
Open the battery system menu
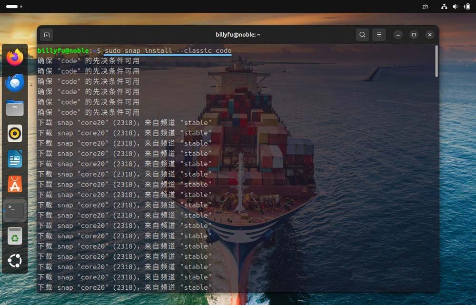tap(467, 6)
